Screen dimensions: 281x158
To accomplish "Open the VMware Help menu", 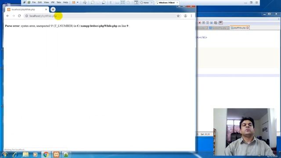I will (x=65, y=2).
